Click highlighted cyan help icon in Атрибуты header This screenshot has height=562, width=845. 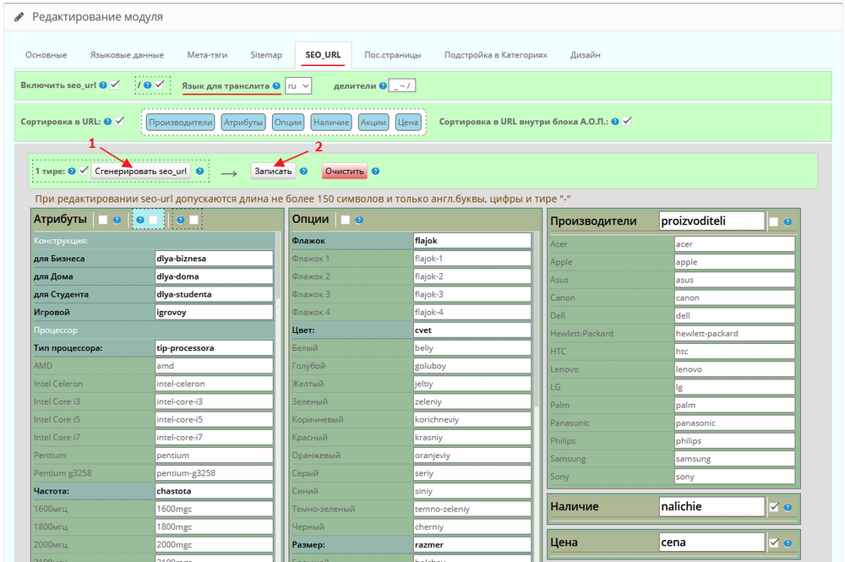140,220
